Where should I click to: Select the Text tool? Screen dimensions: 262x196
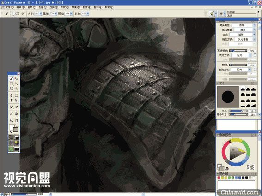click(12, 100)
